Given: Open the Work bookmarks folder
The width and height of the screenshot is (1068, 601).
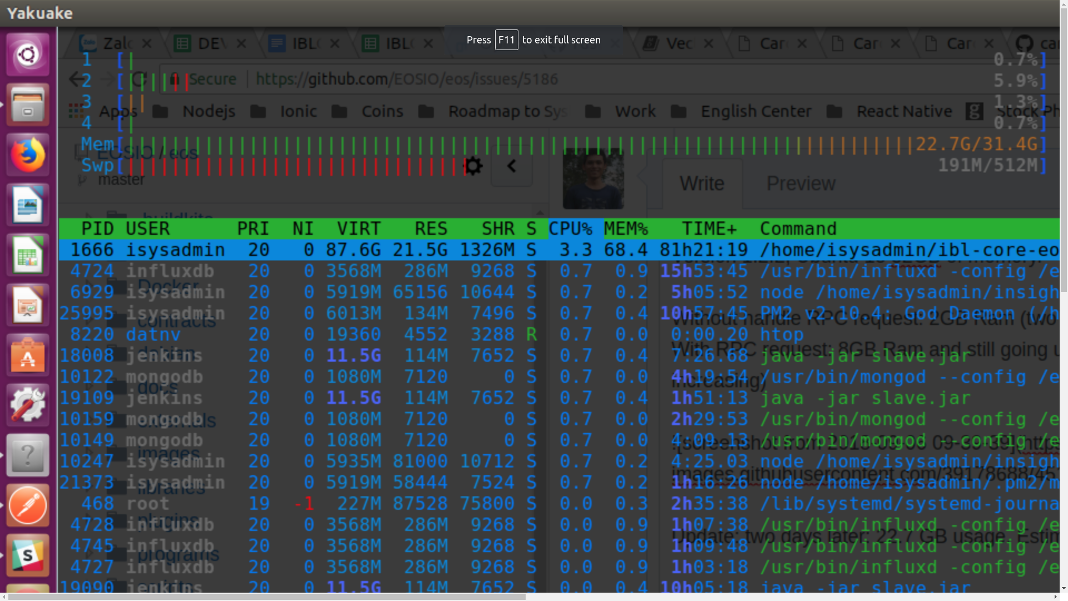Looking at the screenshot, I should pyautogui.click(x=636, y=111).
